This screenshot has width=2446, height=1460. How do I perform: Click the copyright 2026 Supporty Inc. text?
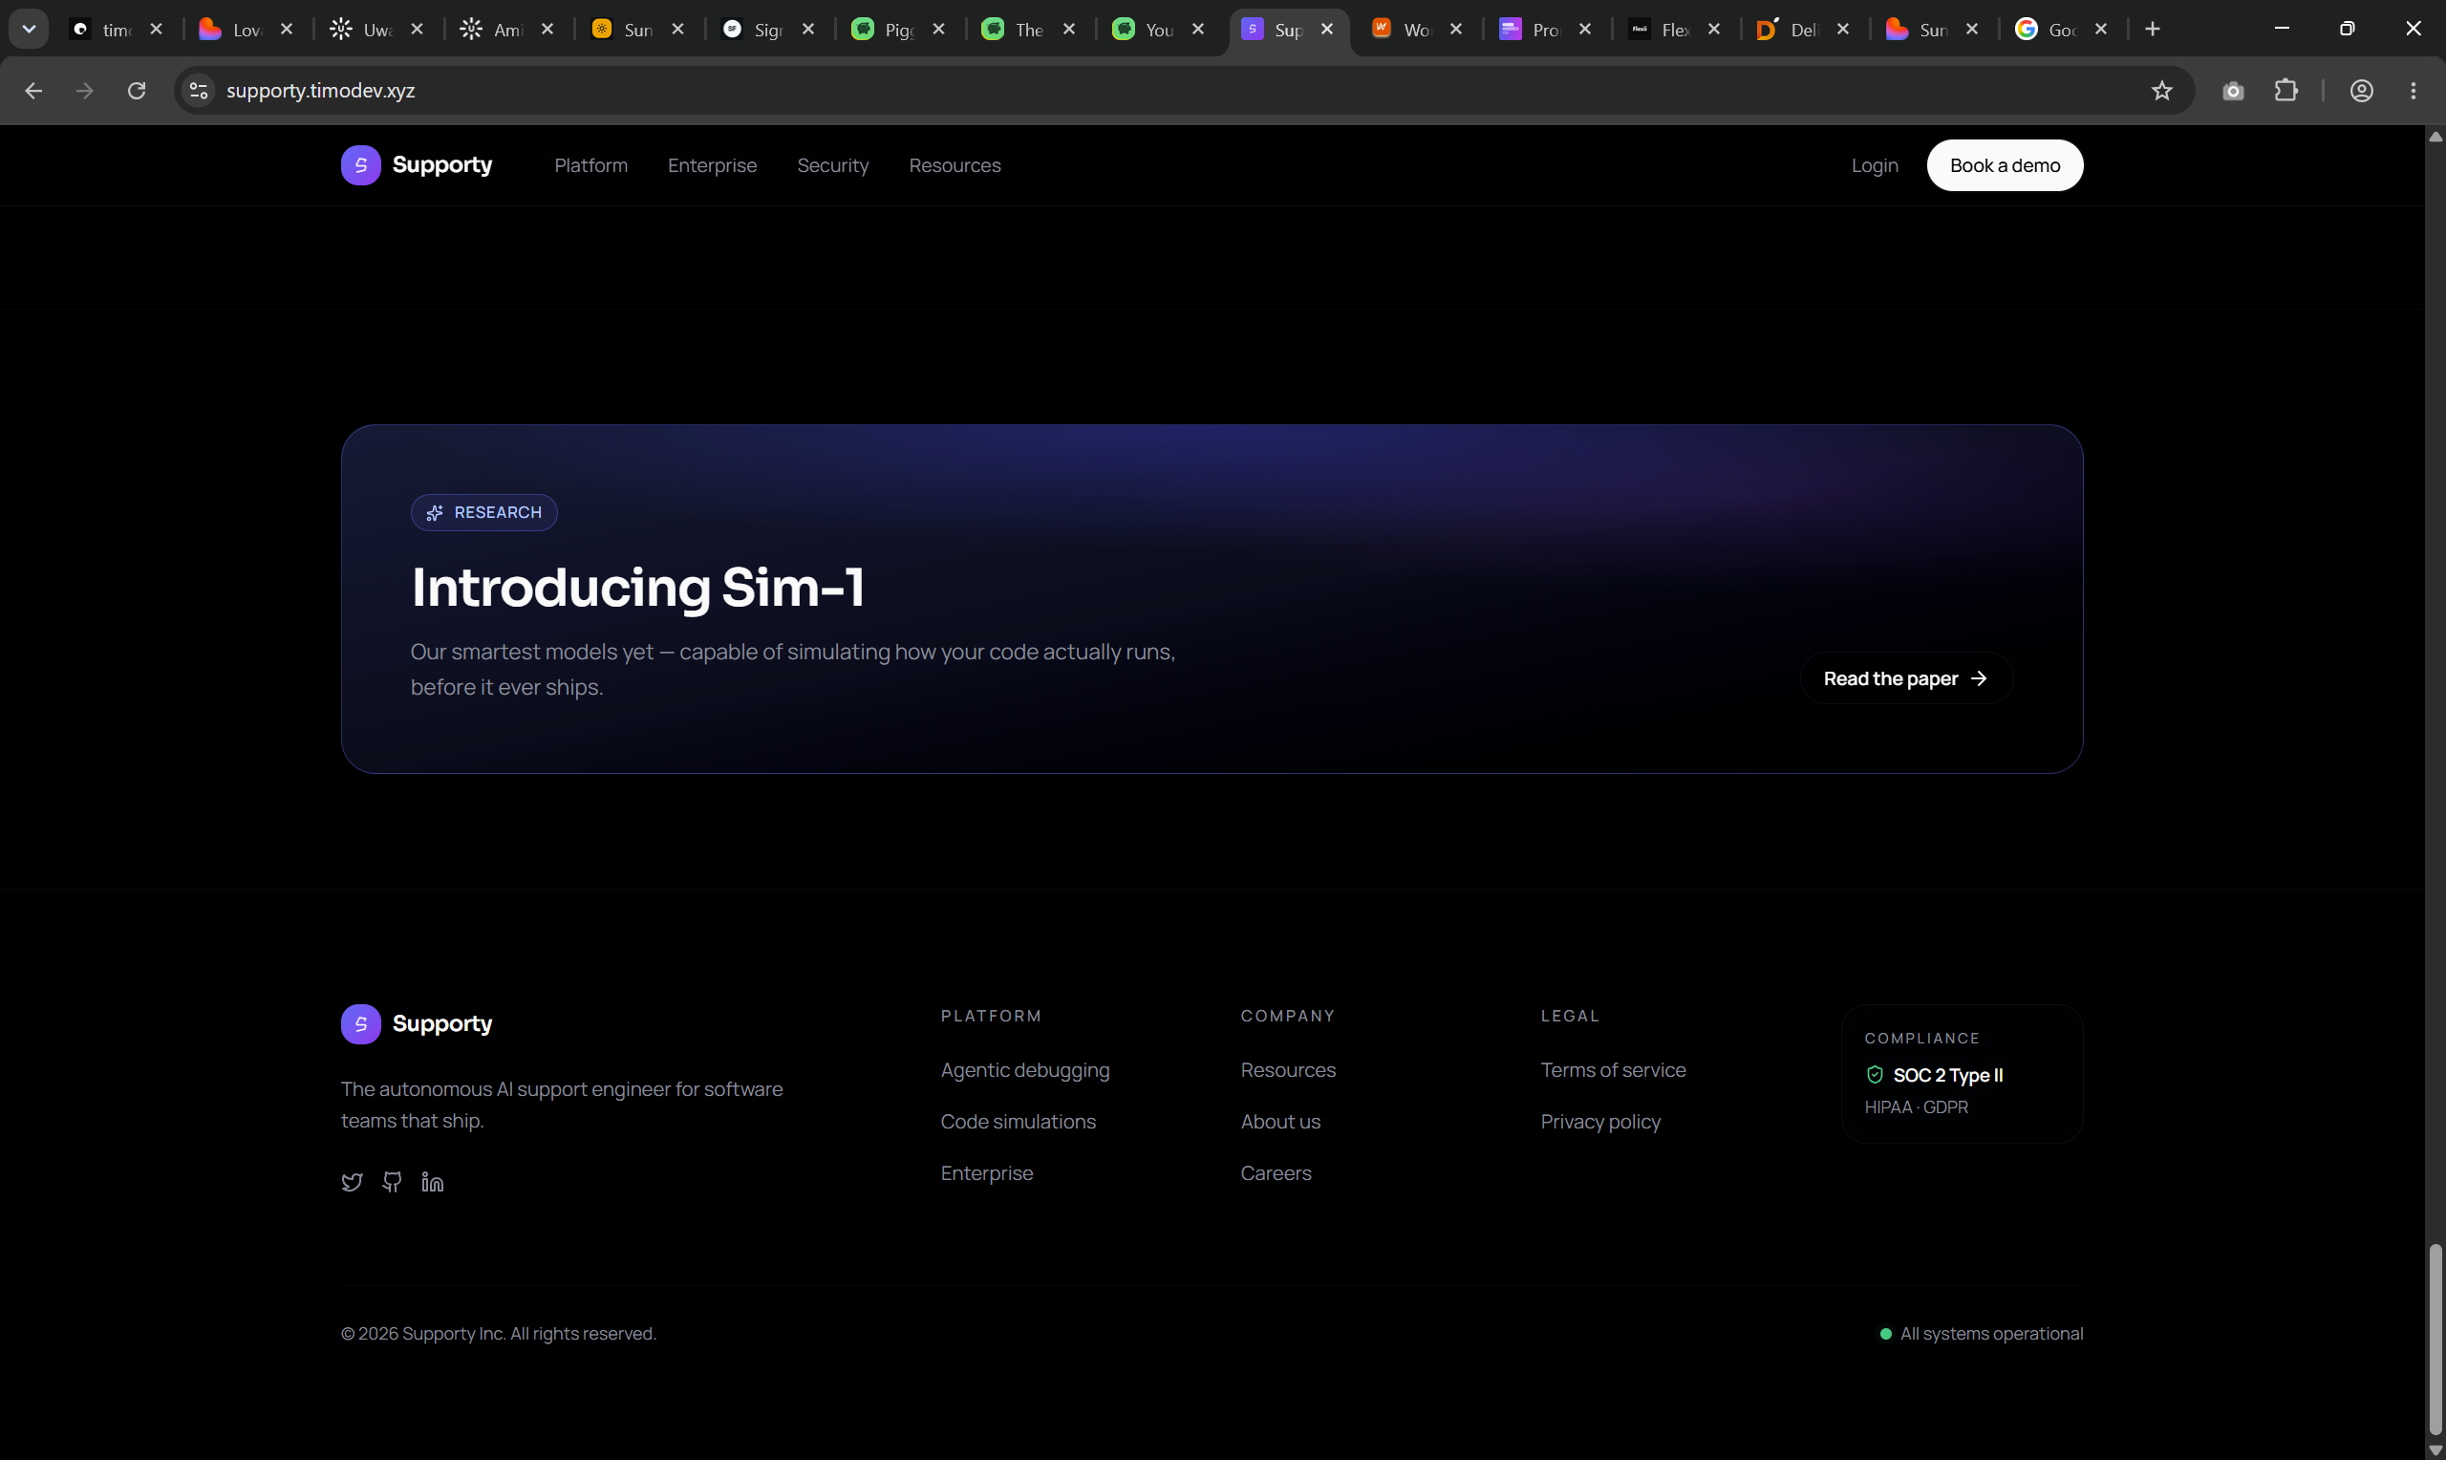498,1334
